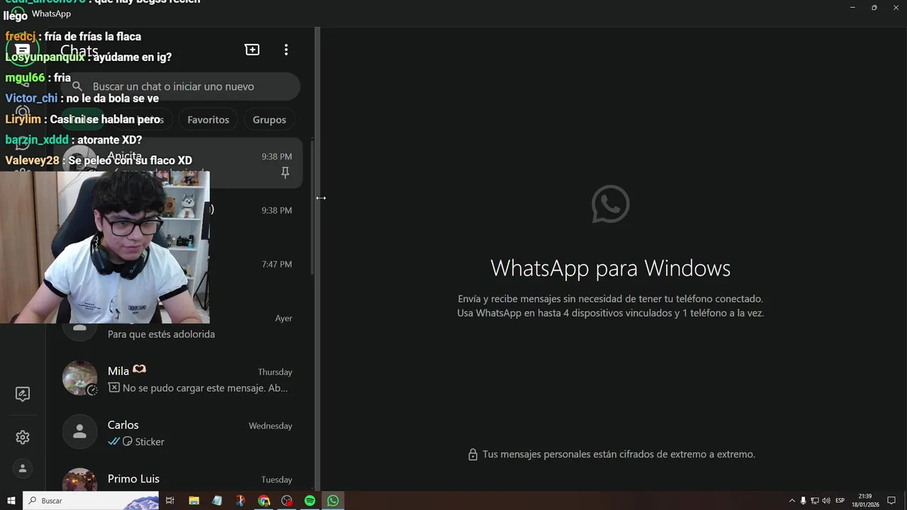Switch to OBS Studio on the taskbar
This screenshot has width=907, height=510.
[286, 501]
